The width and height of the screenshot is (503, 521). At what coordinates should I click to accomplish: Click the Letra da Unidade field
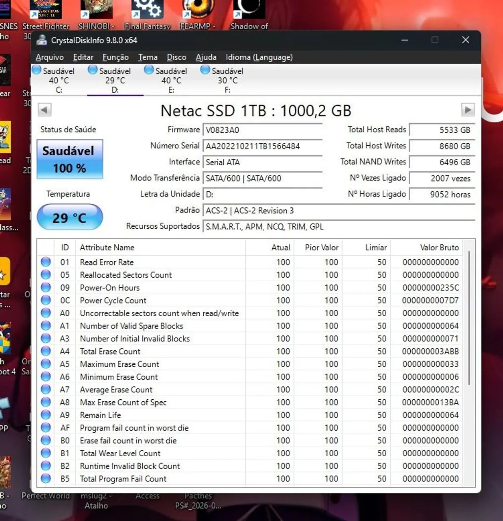(x=263, y=194)
